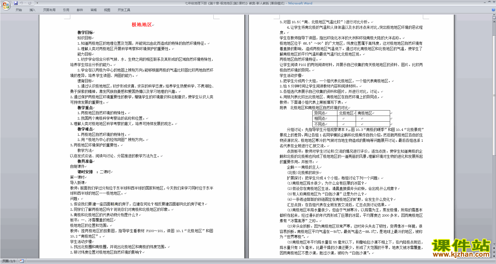Click the split window handle above the scrollbar
496x264 pixels.
pos(494,15)
